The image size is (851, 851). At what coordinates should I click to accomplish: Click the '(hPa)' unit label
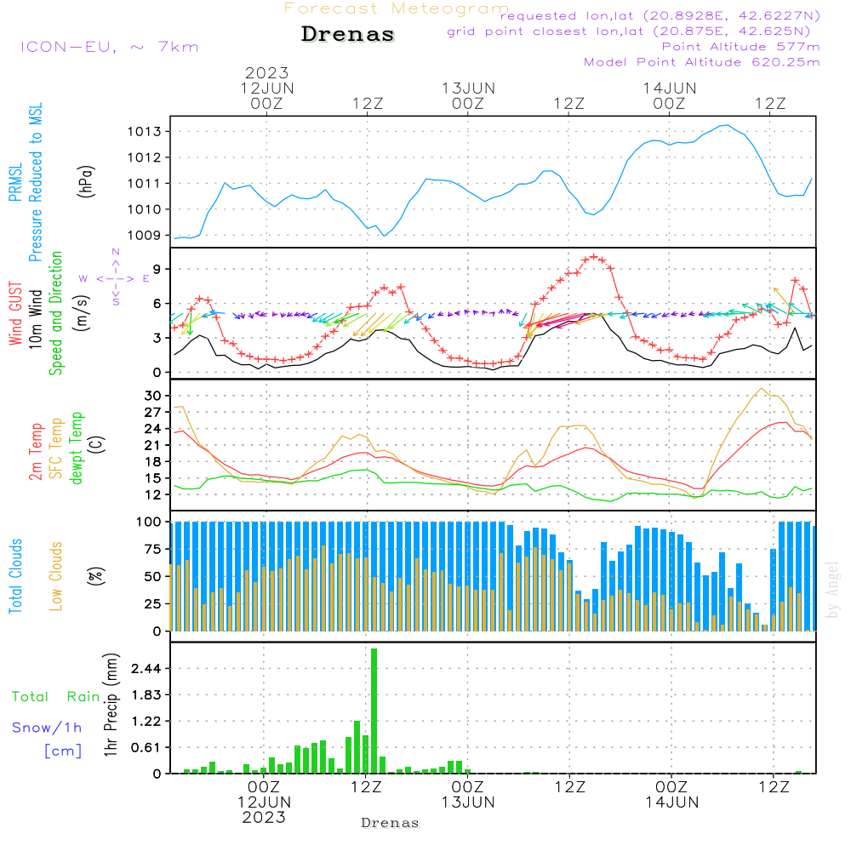tap(86, 182)
